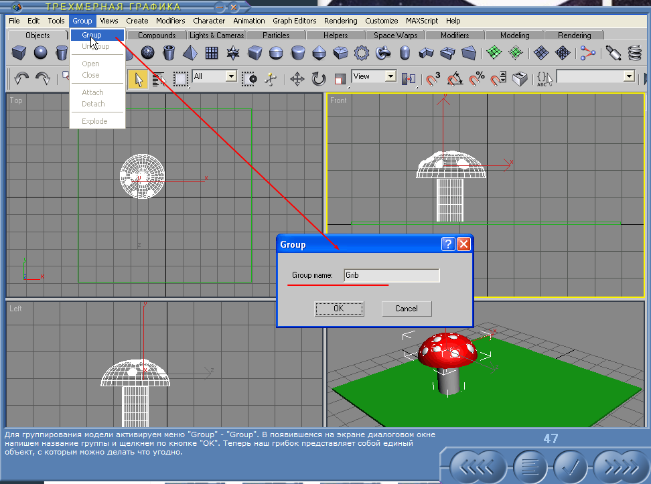Choose the RingWave primitive icon
Image resolution: width=651 pixels, height=484 pixels.
[x=362, y=53]
